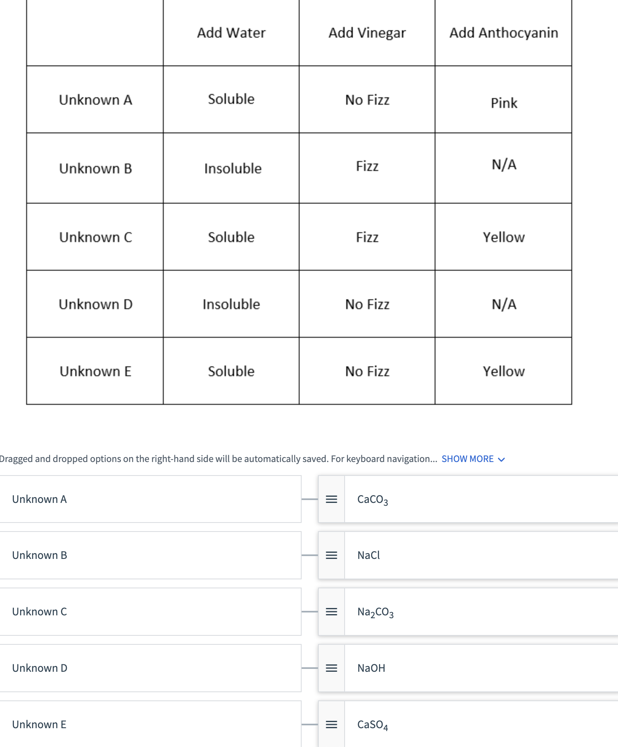Select the CaSO4 answer option
This screenshot has width=618, height=747.
(450, 725)
